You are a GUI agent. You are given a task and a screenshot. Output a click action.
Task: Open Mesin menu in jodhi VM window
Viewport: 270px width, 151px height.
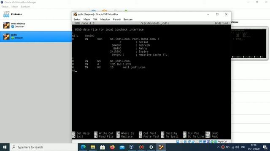click(x=86, y=19)
